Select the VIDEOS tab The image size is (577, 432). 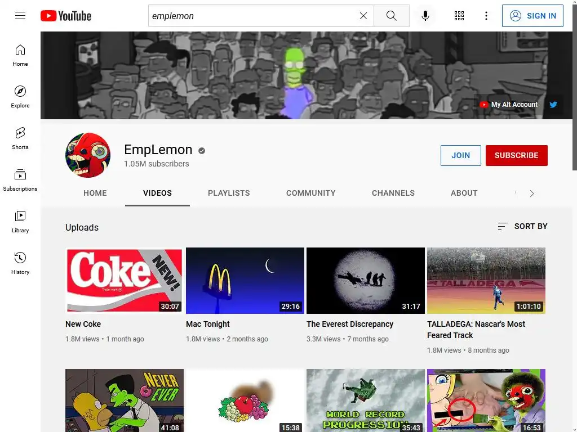pyautogui.click(x=158, y=193)
